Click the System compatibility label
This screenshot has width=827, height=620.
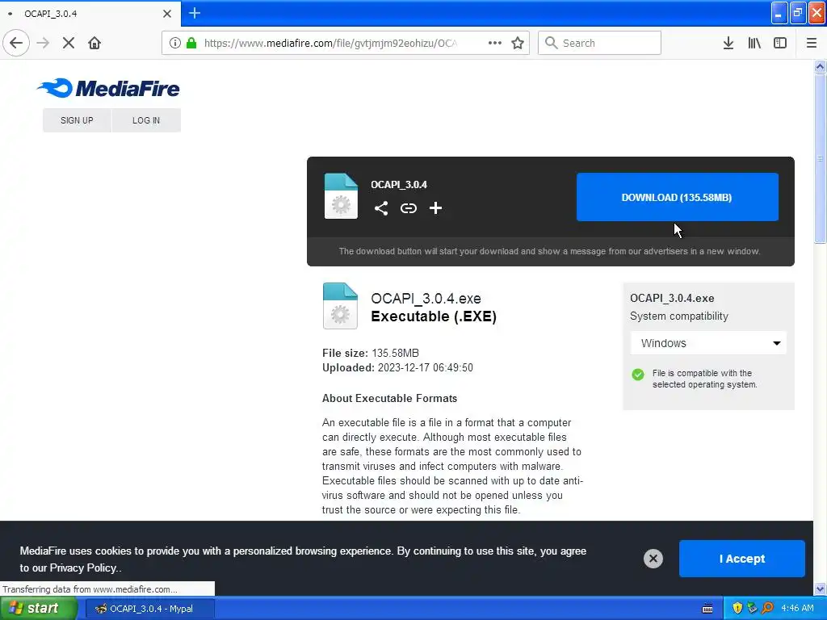click(678, 316)
